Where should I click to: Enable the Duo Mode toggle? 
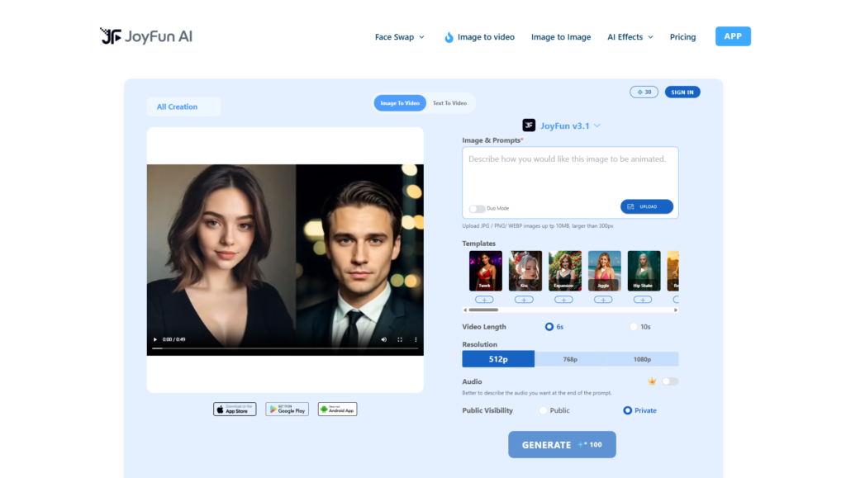477,209
